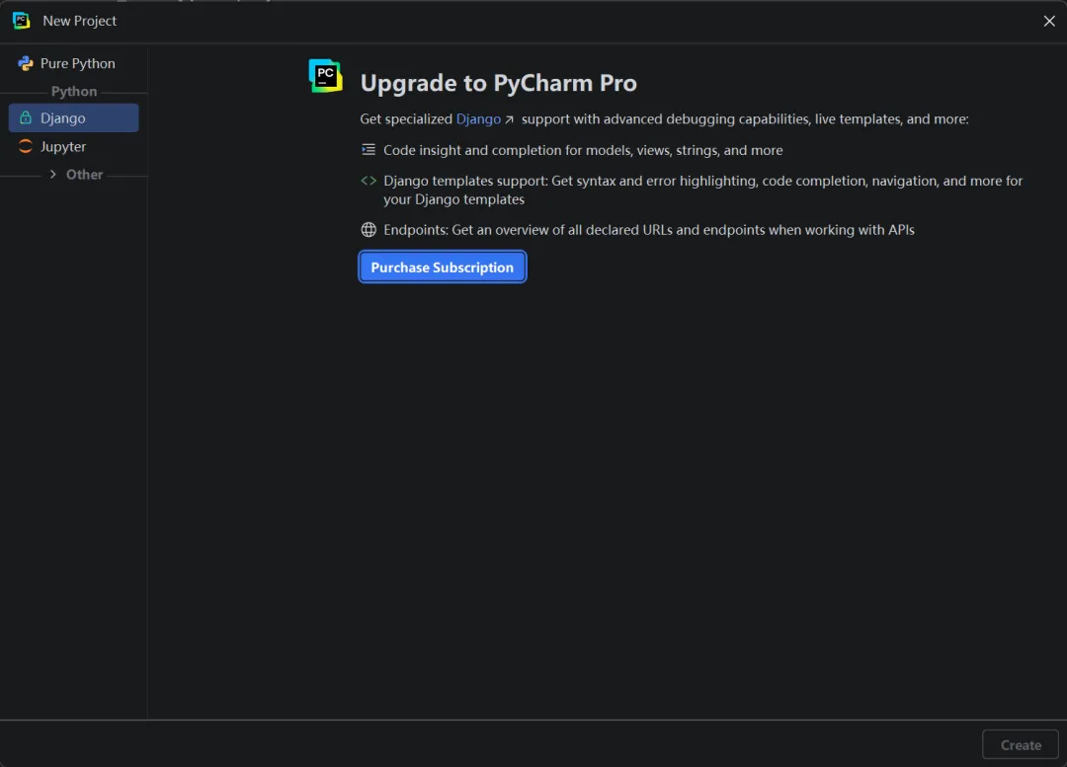The width and height of the screenshot is (1067, 767).
Task: Click the PyCharm logo in title bar
Action: click(21, 21)
